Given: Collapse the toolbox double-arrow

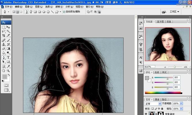Looking at the screenshot, I should point(2,17).
